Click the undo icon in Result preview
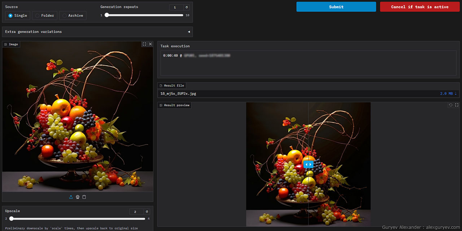Image resolution: width=462 pixels, height=231 pixels. (x=450, y=105)
